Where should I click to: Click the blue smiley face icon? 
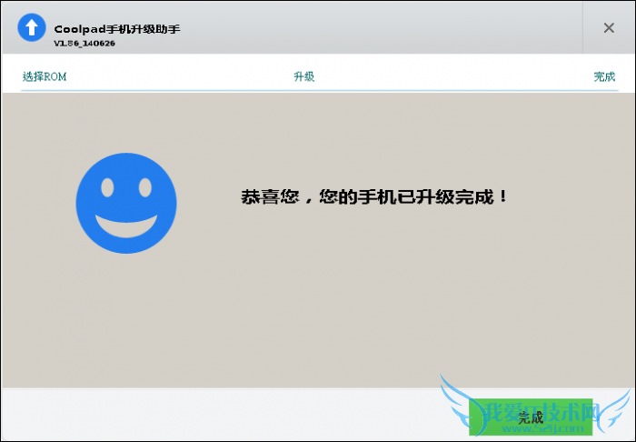coord(126,203)
